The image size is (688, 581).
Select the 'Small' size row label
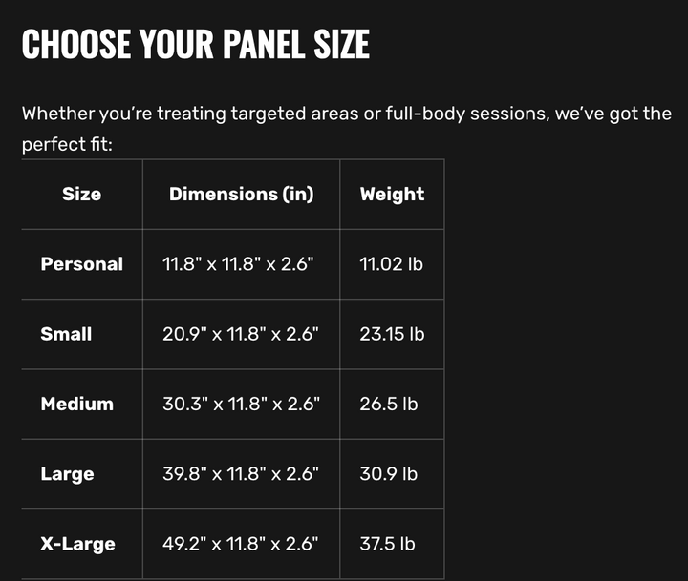coord(66,334)
